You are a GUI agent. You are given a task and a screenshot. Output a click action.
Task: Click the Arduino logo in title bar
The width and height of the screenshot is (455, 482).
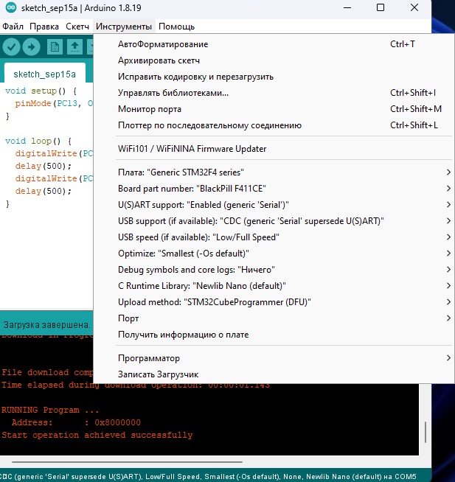11,7
